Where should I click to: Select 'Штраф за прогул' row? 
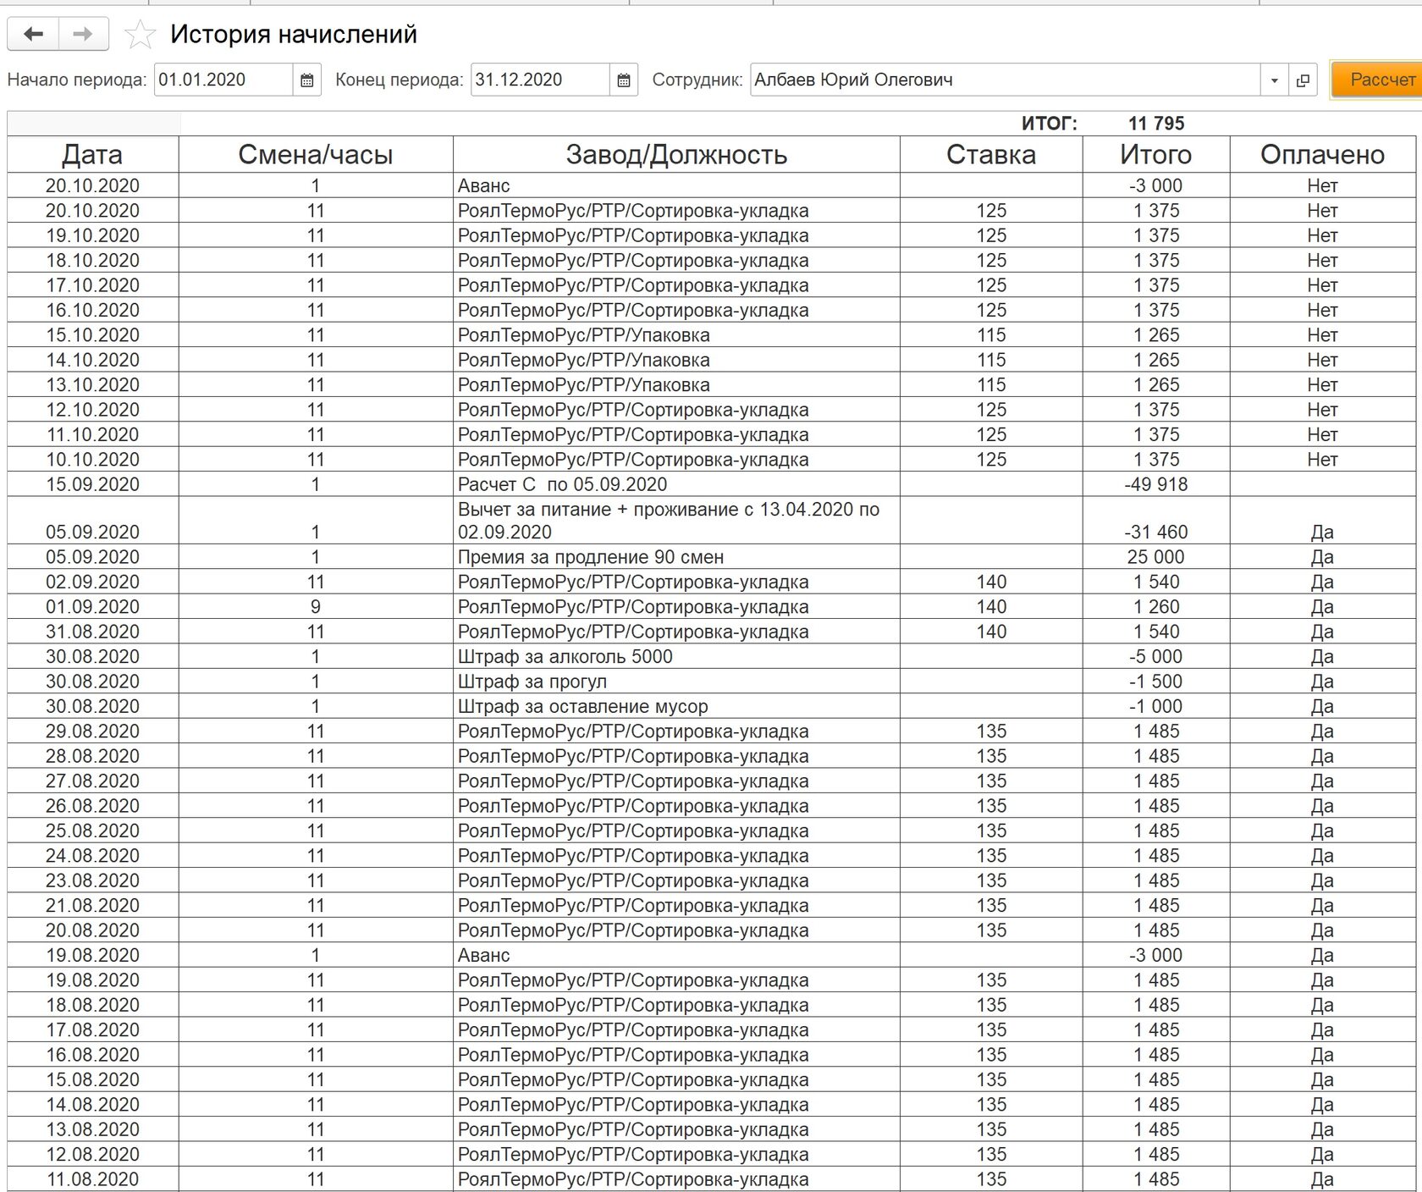coord(711,682)
